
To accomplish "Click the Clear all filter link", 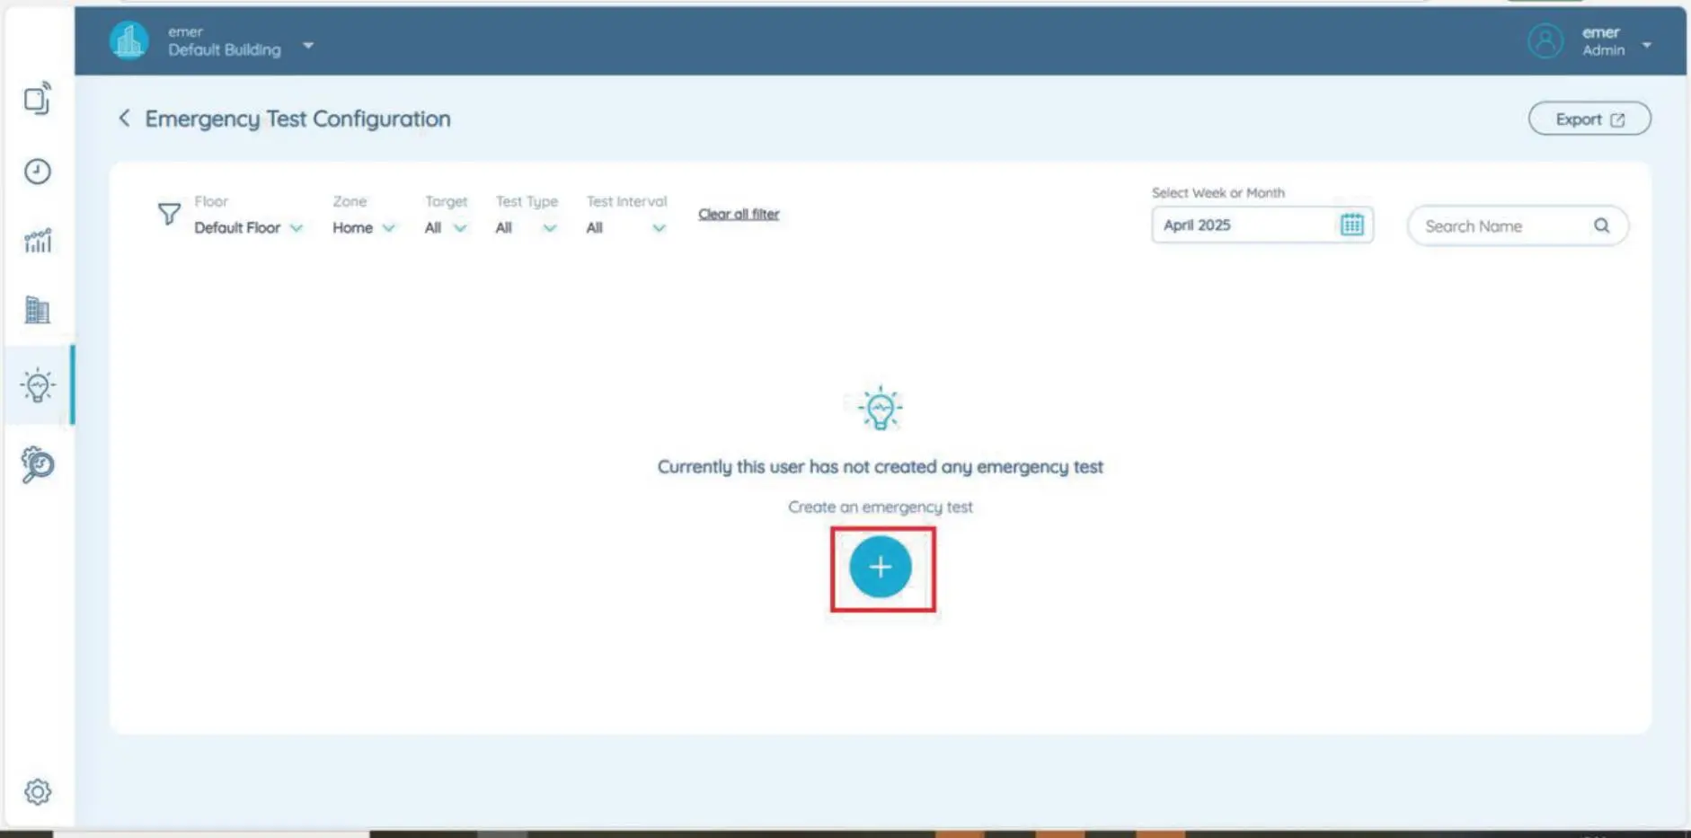I will (x=739, y=214).
